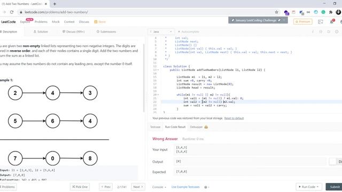
Task: Open the LeetCode playground icon
Action: 321,21
